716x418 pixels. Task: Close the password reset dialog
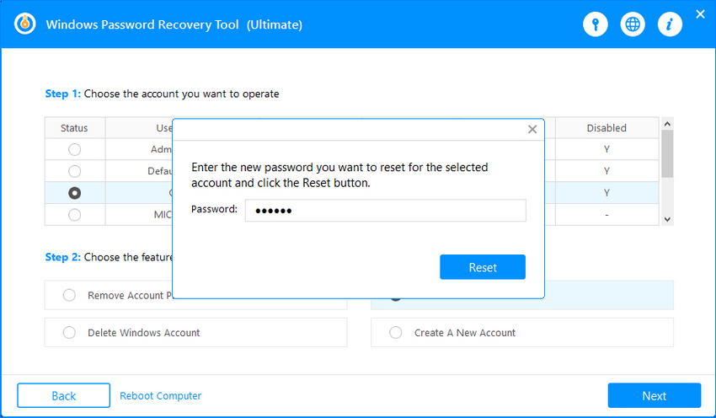(x=532, y=129)
